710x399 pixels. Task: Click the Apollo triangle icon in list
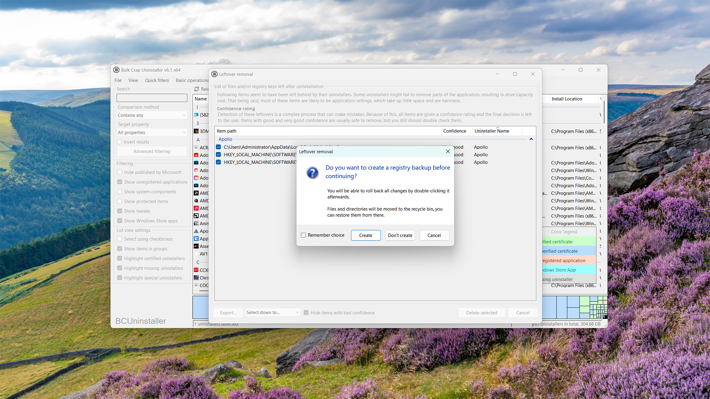(x=196, y=231)
